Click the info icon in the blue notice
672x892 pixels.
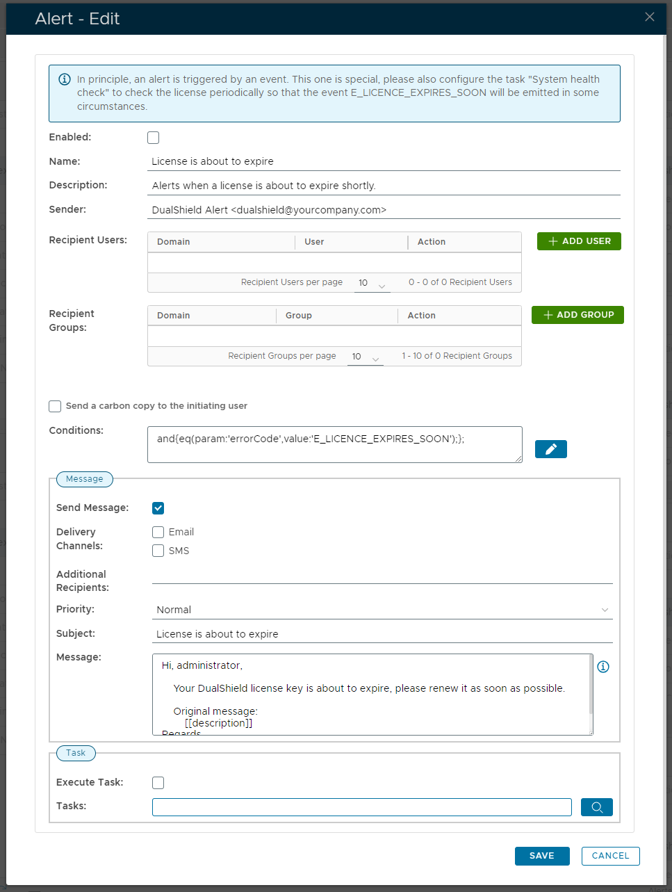(x=65, y=79)
